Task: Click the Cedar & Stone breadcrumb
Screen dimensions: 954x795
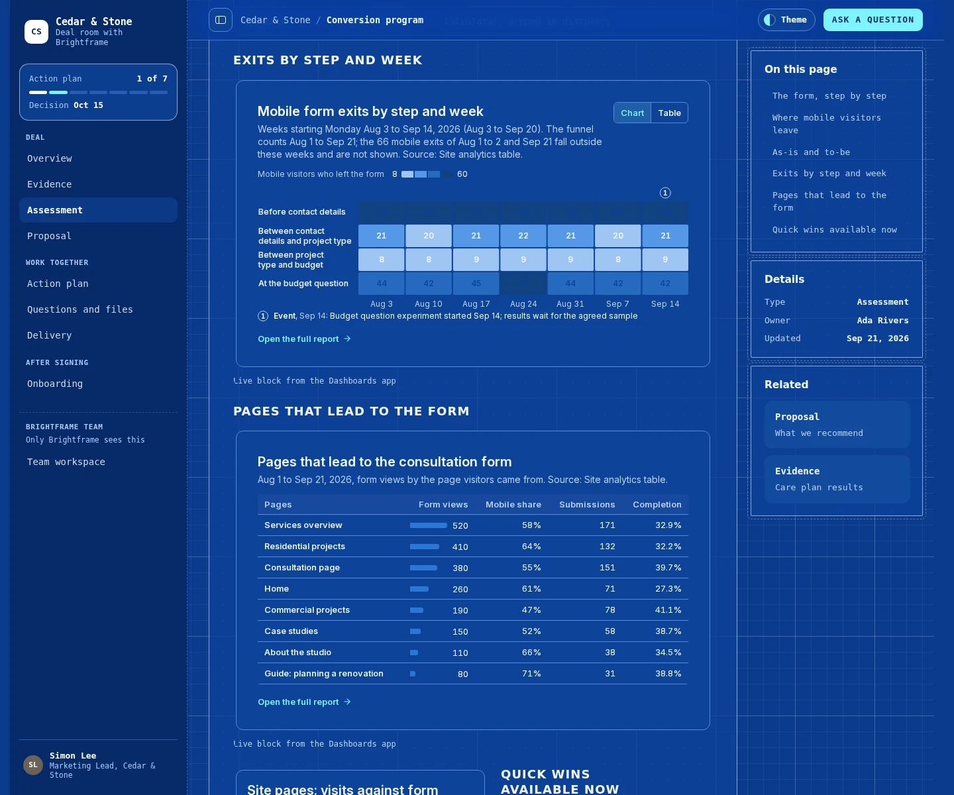Action: (275, 20)
